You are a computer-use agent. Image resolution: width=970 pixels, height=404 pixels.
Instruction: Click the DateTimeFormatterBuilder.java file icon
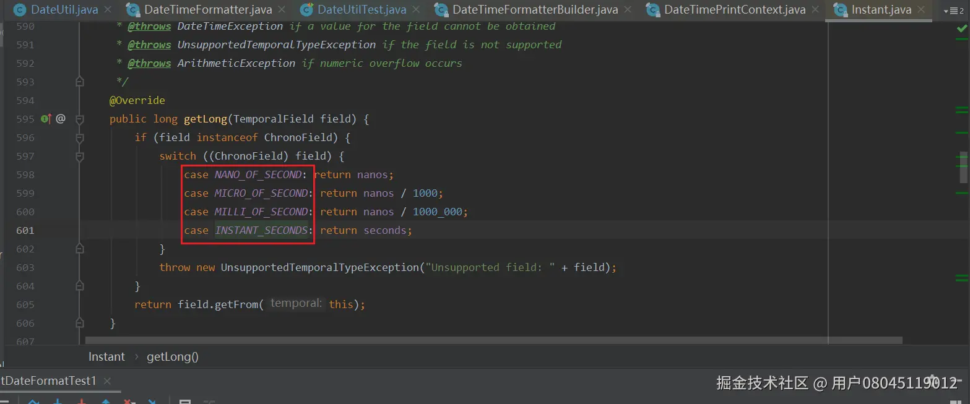click(441, 9)
